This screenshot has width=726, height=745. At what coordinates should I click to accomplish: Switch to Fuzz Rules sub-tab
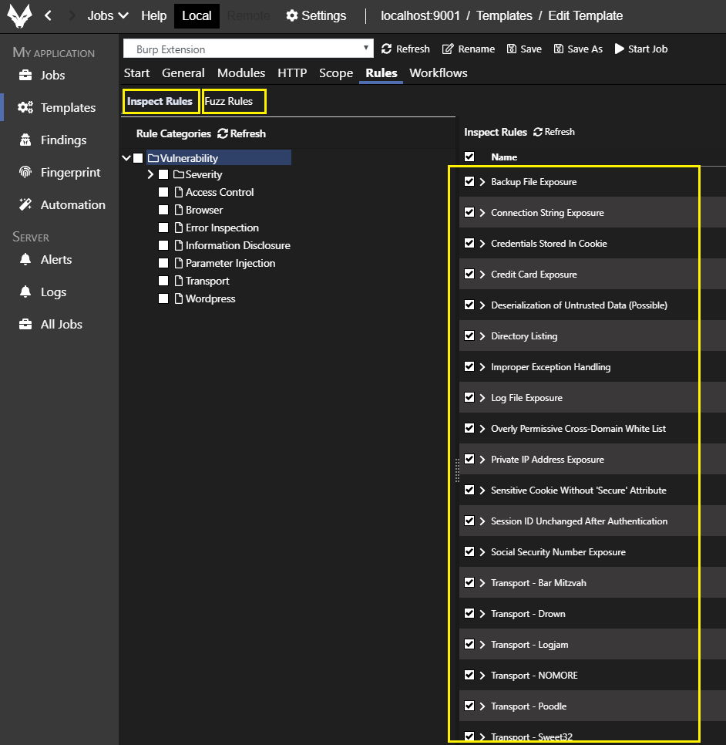229,101
